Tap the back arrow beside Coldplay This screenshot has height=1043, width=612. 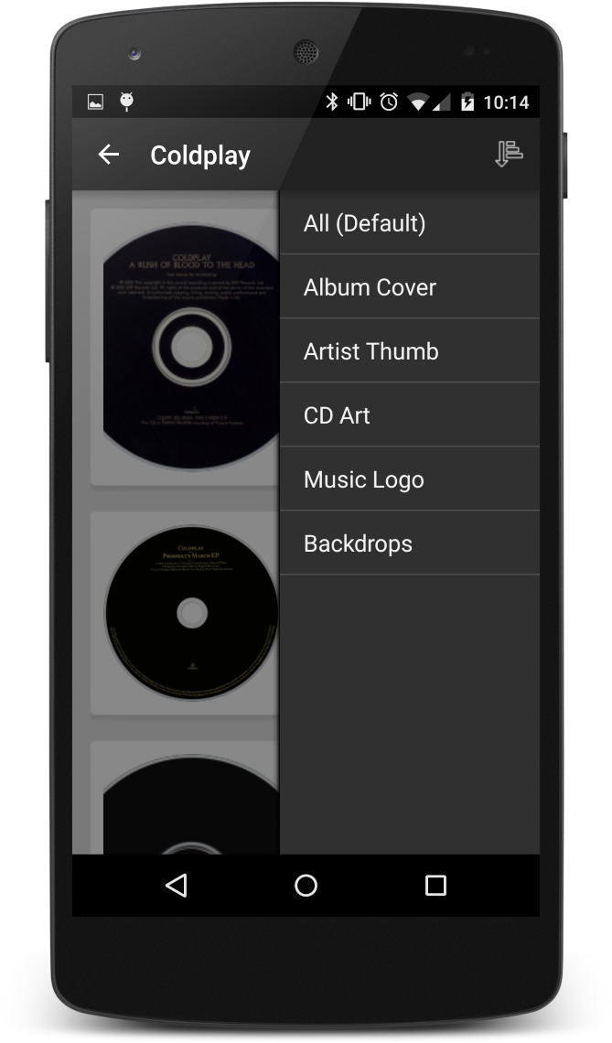109,155
